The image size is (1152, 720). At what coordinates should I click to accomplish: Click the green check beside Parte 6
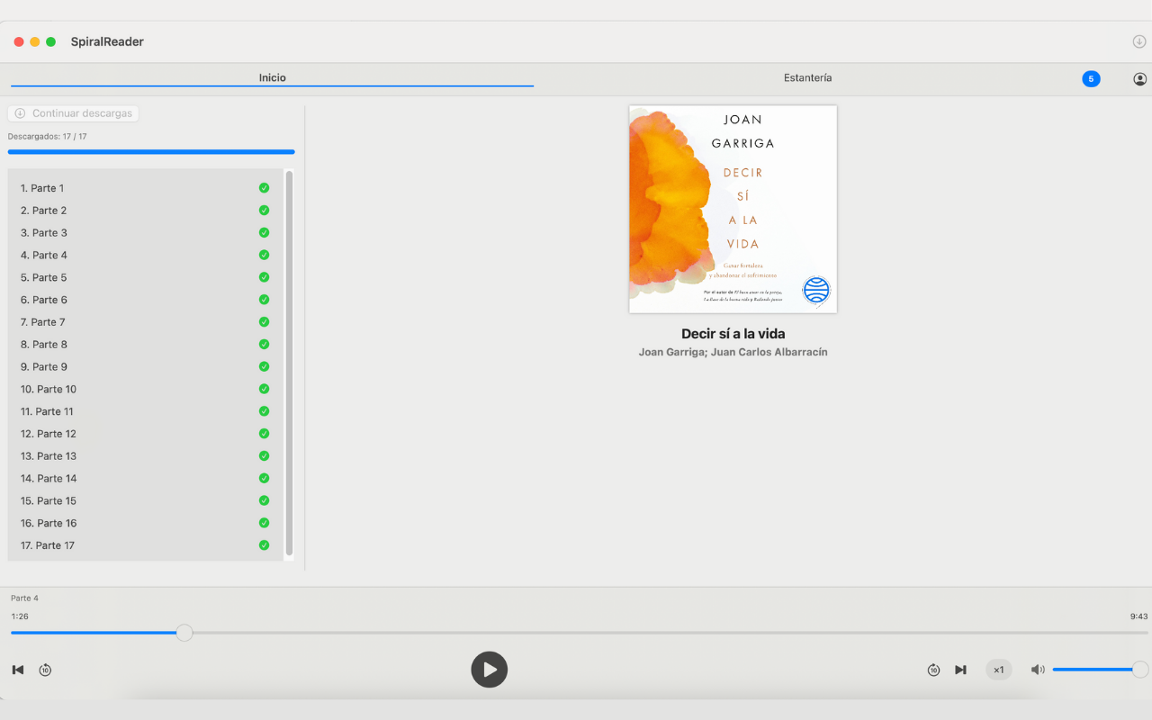click(264, 300)
